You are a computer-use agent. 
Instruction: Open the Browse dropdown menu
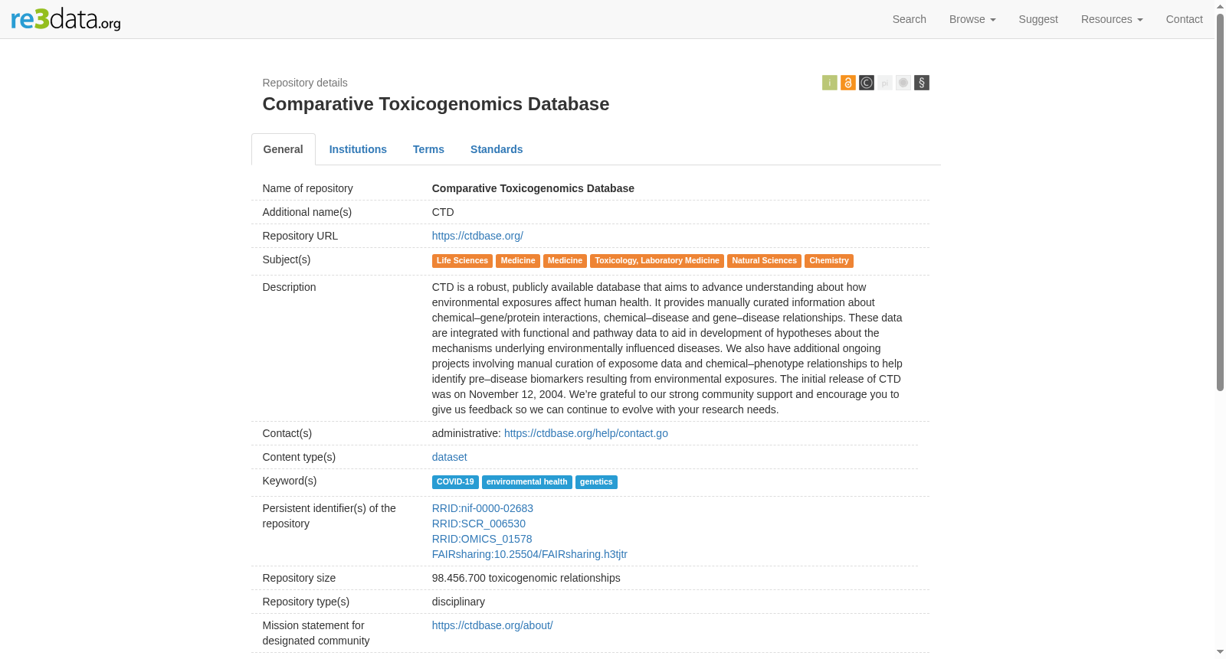(x=972, y=19)
